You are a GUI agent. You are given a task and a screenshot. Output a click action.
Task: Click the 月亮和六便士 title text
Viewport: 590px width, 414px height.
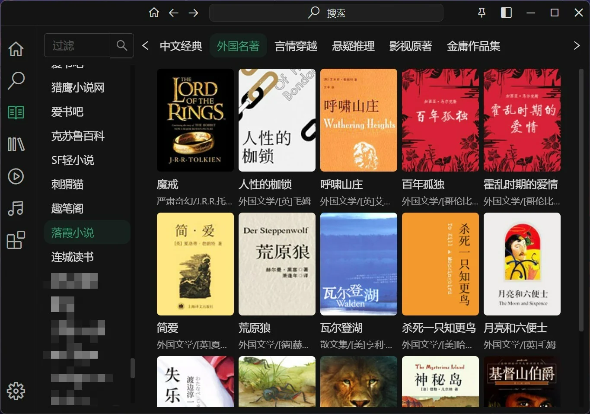(515, 328)
